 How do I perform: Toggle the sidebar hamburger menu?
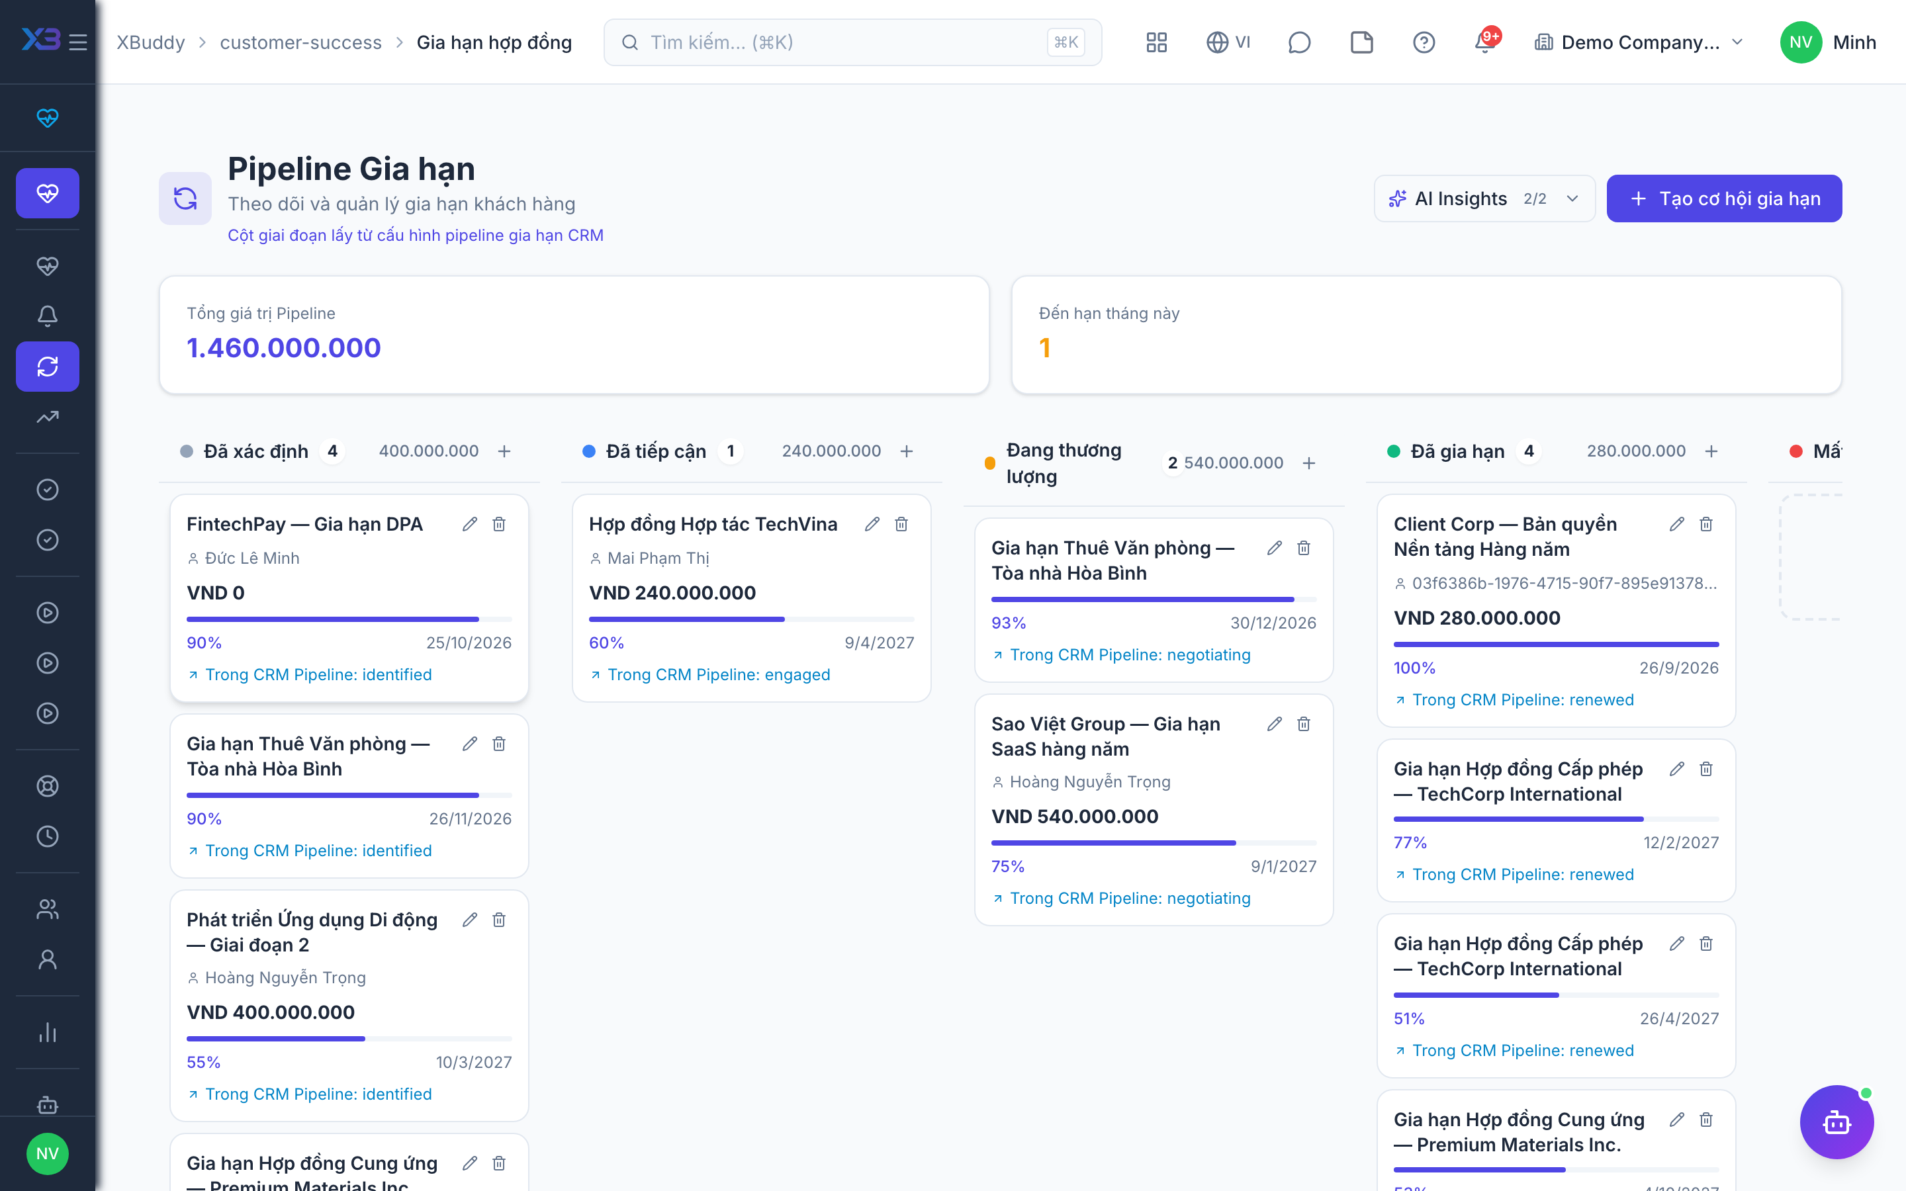click(77, 42)
